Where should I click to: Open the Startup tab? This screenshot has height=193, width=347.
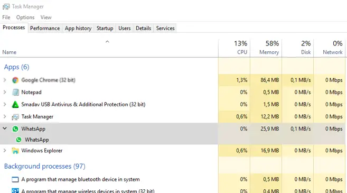point(105,29)
